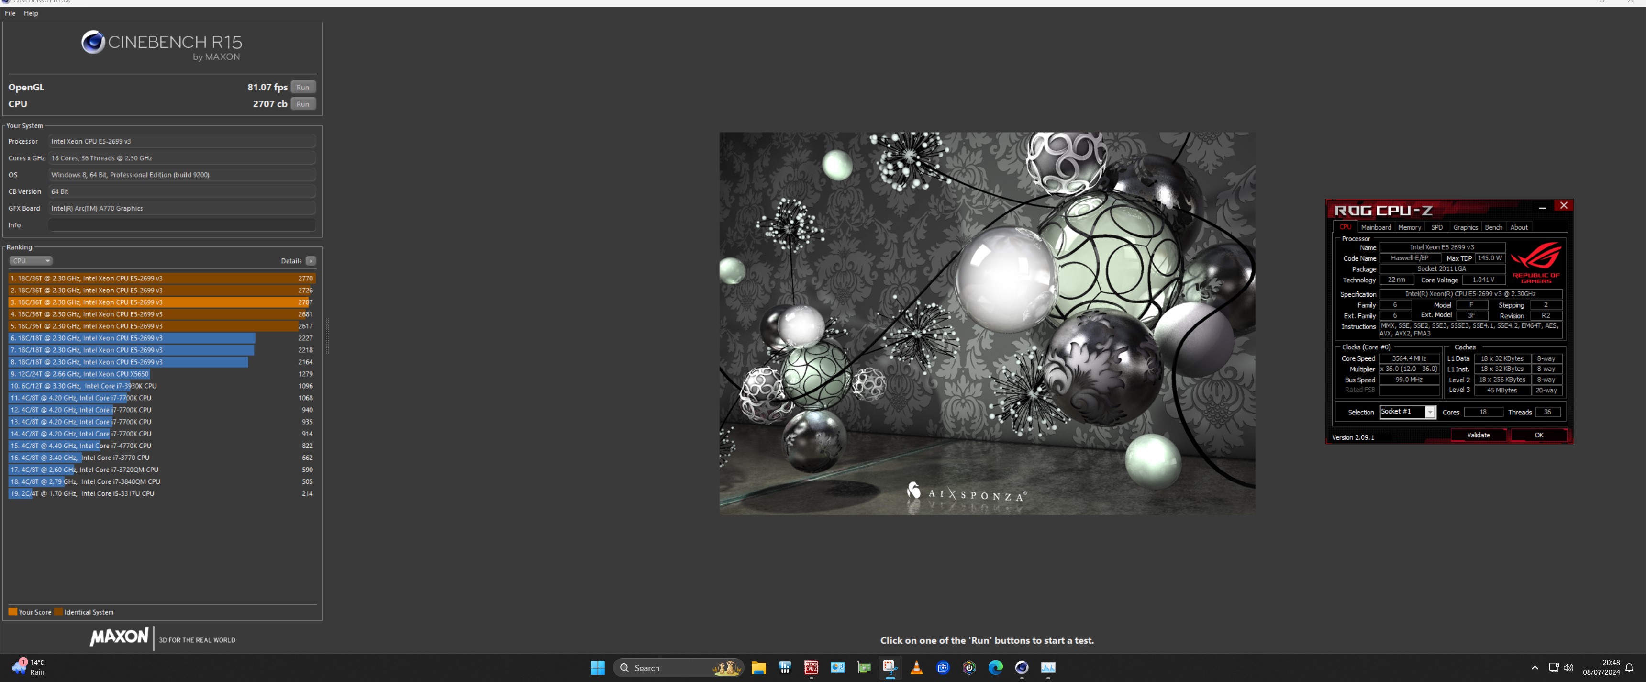Select the Core i7-3770 ranking row
The image size is (1646, 682).
162,458
